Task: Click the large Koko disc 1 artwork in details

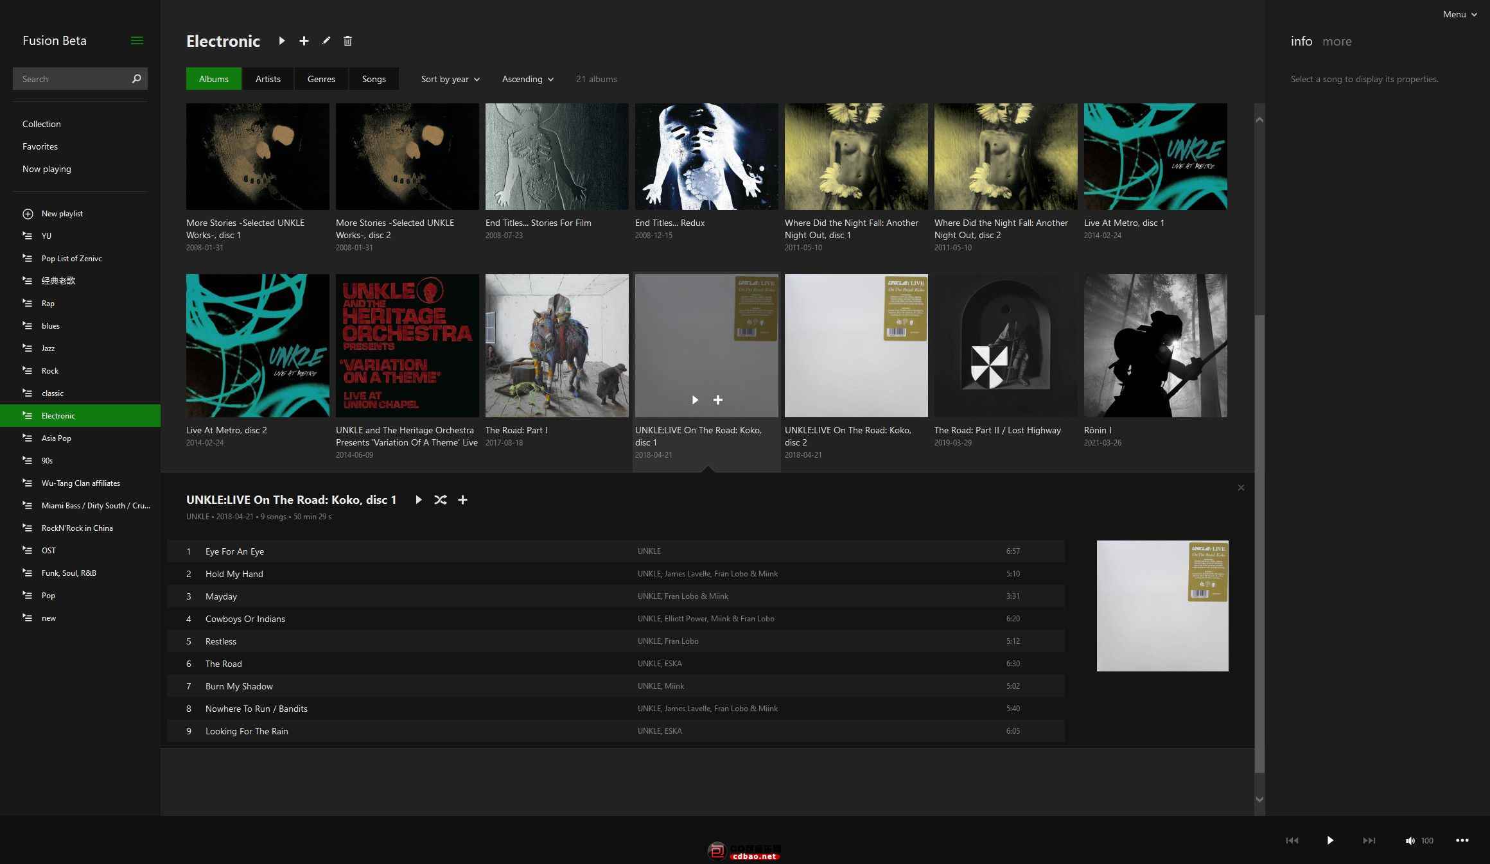Action: 1162,606
